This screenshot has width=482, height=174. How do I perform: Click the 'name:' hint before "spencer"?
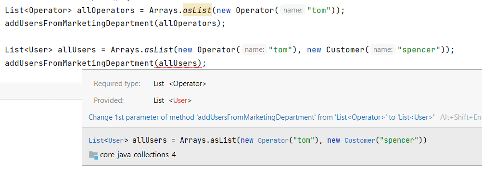coord(383,50)
